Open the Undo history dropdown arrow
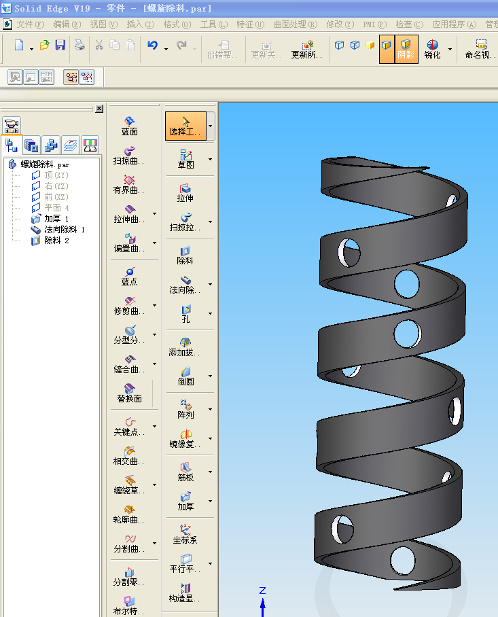Screen dimensions: 498x617 tap(166, 49)
